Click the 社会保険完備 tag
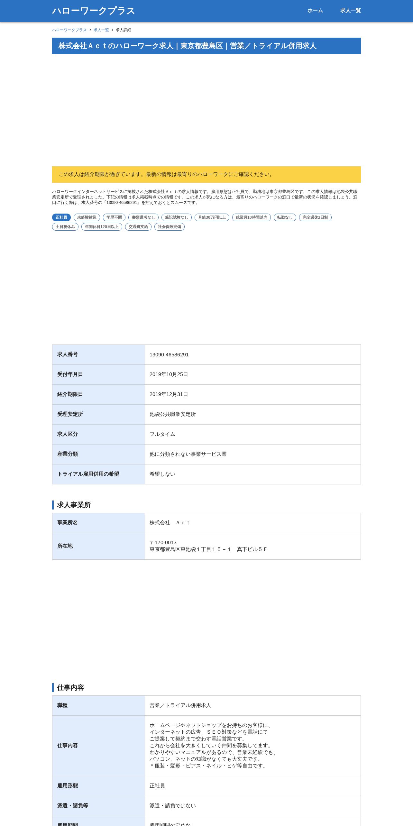Viewport: 413px width, 826px height. tap(170, 227)
